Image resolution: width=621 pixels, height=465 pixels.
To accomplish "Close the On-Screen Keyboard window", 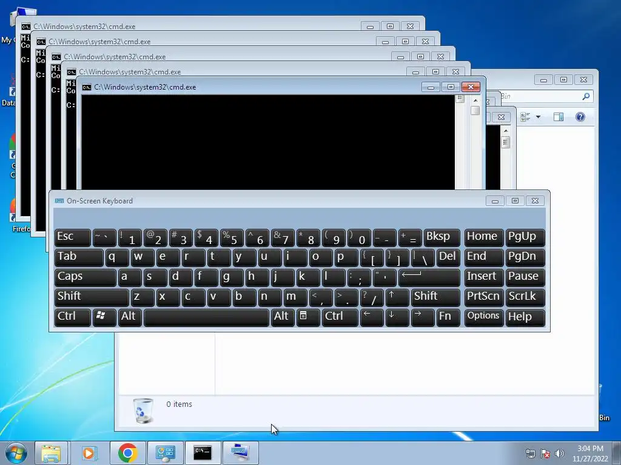I will 535,201.
